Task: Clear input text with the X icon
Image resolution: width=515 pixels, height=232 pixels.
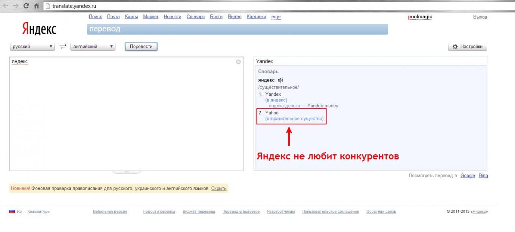Action: [238, 62]
